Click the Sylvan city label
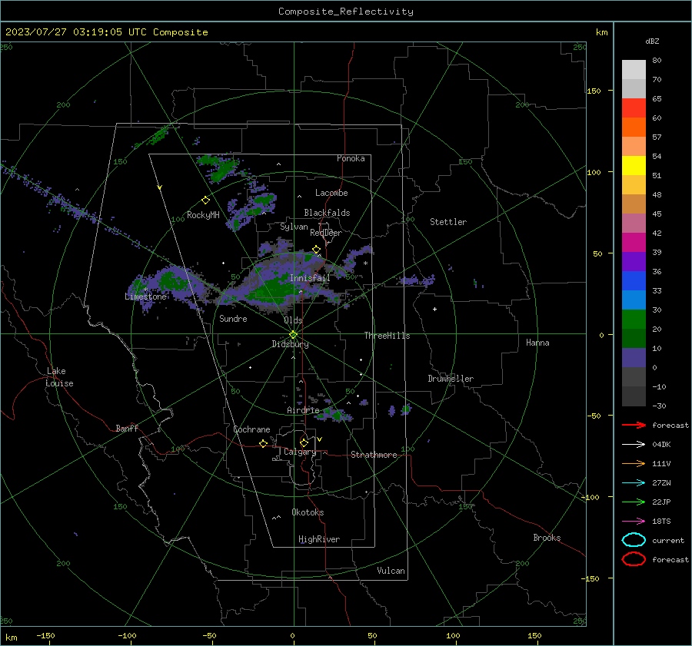 pos(294,227)
